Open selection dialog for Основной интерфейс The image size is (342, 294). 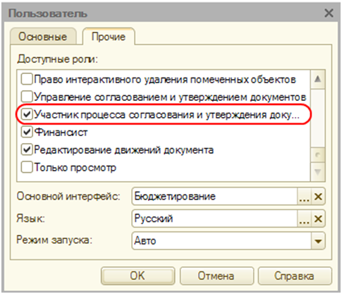[305, 196]
